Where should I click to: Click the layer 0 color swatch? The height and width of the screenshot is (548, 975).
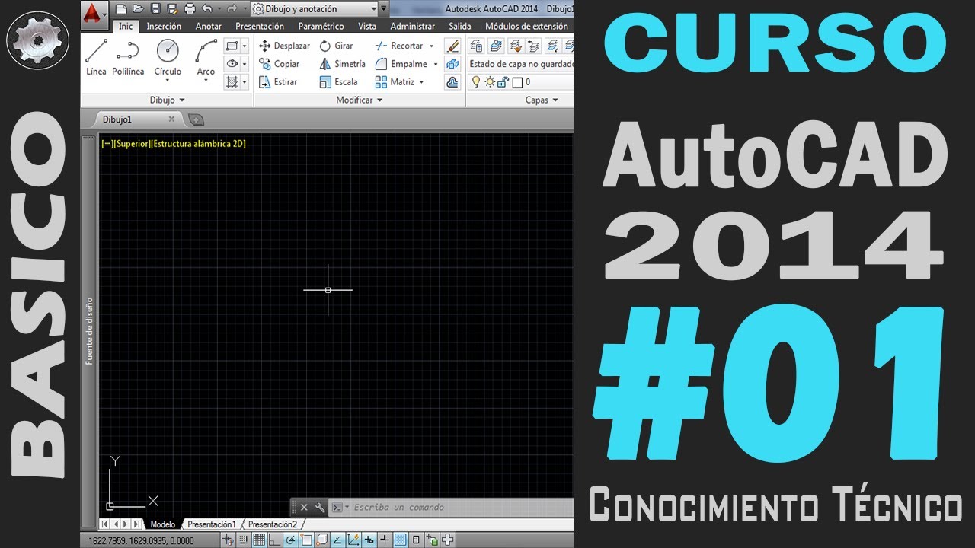[517, 82]
